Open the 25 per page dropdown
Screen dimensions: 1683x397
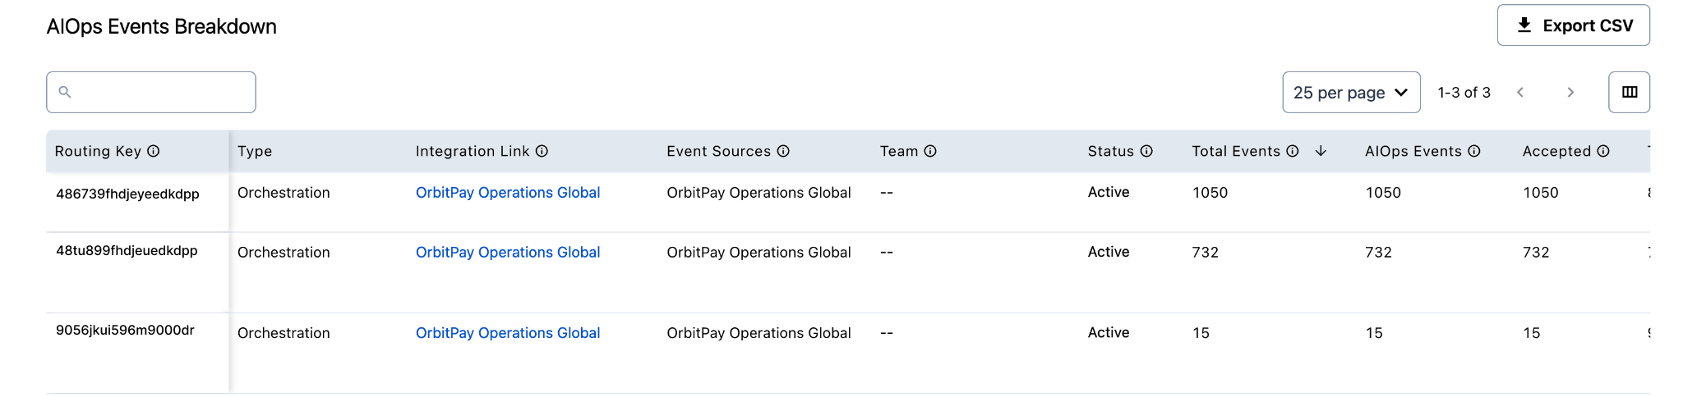[1351, 92]
